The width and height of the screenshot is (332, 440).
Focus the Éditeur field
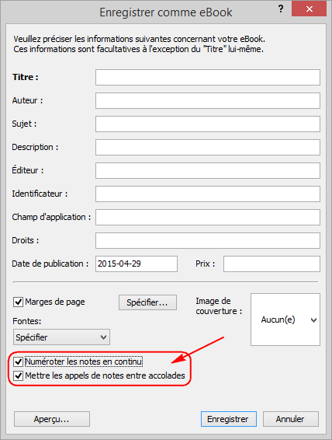(208, 170)
